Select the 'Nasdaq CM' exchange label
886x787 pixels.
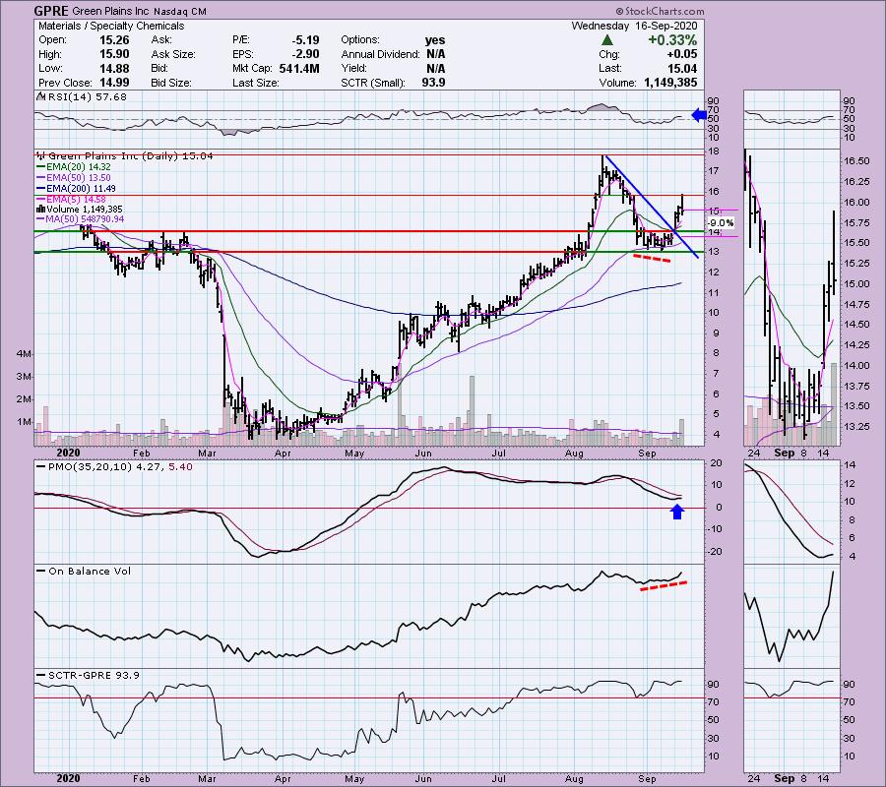[180, 11]
